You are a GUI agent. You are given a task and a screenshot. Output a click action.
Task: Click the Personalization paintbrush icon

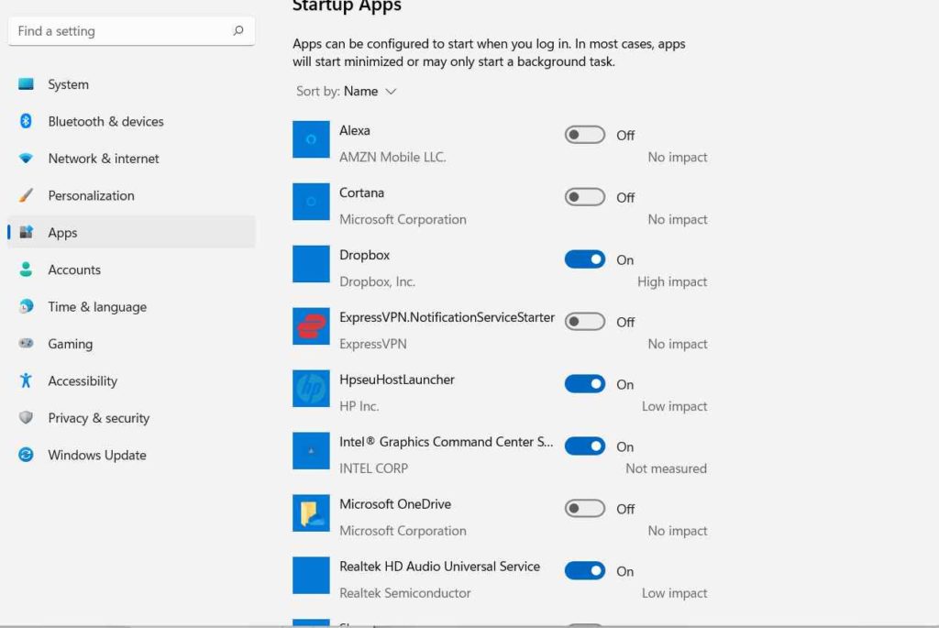pyautogui.click(x=26, y=195)
